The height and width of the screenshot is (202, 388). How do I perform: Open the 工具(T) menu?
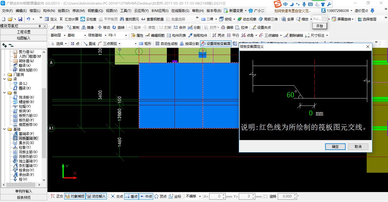point(126,11)
